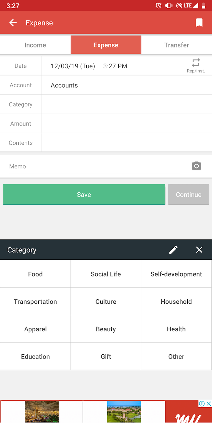This screenshot has width=212, height=424.
Task: Click the Amount field to enter a value
Action: click(x=127, y=123)
